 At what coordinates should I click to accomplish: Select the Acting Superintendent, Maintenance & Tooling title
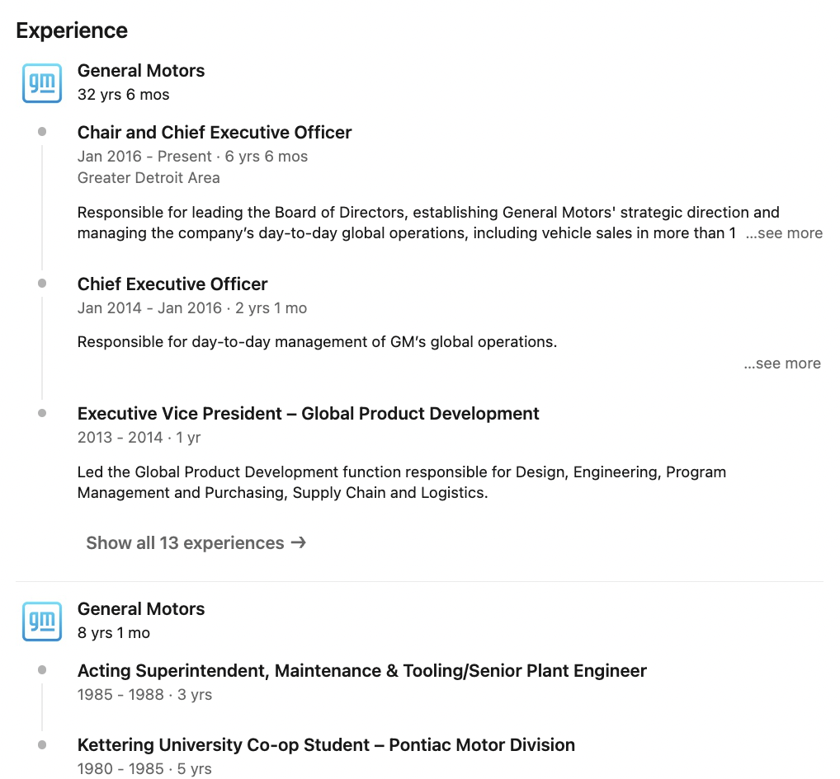point(362,670)
